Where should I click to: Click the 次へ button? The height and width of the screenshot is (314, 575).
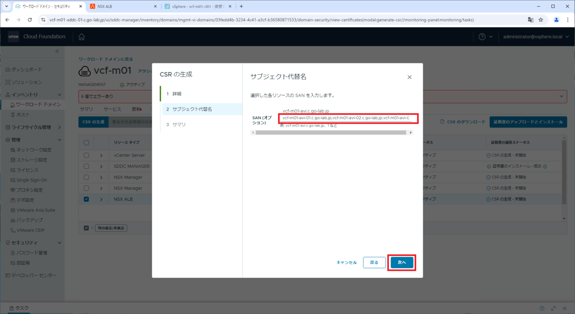(402, 262)
